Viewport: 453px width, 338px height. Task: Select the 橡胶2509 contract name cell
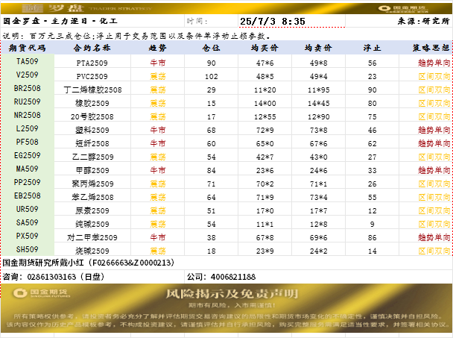click(92, 103)
